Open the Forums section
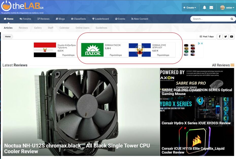This screenshot has width=236, height=159. tap(25, 19)
